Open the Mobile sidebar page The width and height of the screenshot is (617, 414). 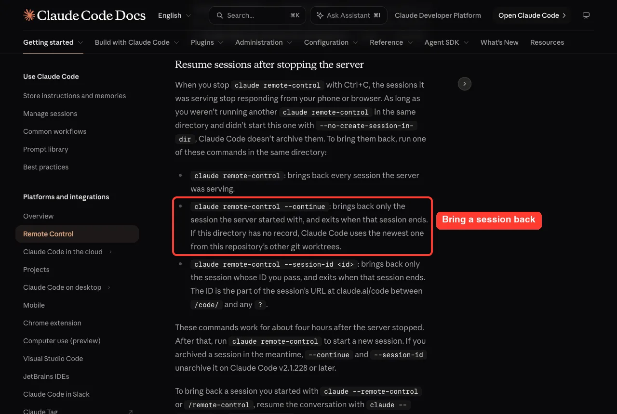point(34,305)
